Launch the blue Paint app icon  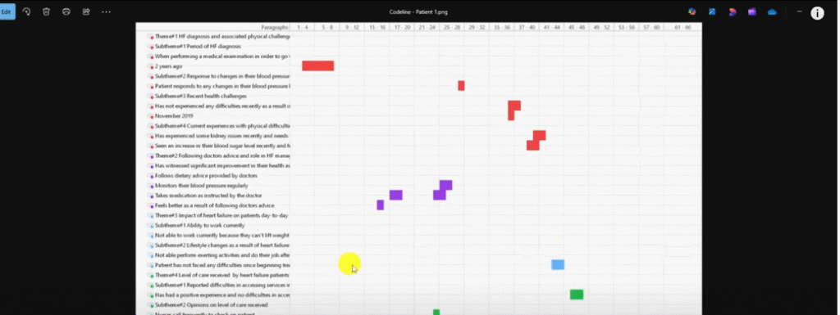[x=712, y=11]
